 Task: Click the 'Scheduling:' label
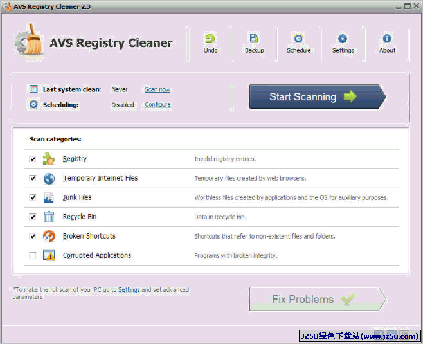click(x=60, y=105)
